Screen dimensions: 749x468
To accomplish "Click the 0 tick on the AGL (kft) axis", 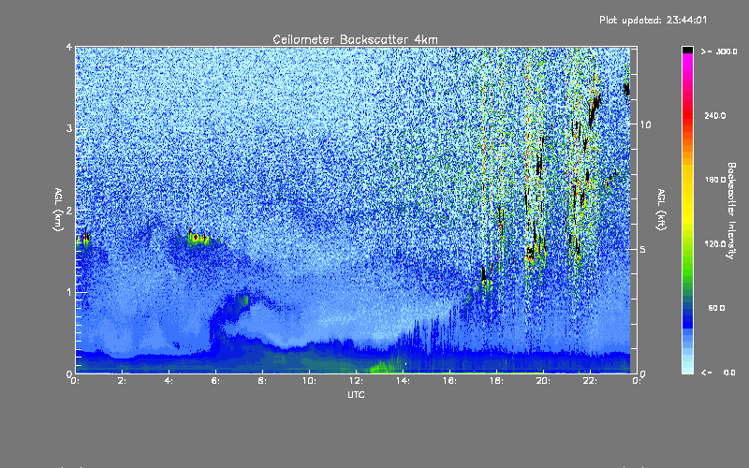I will click(643, 373).
